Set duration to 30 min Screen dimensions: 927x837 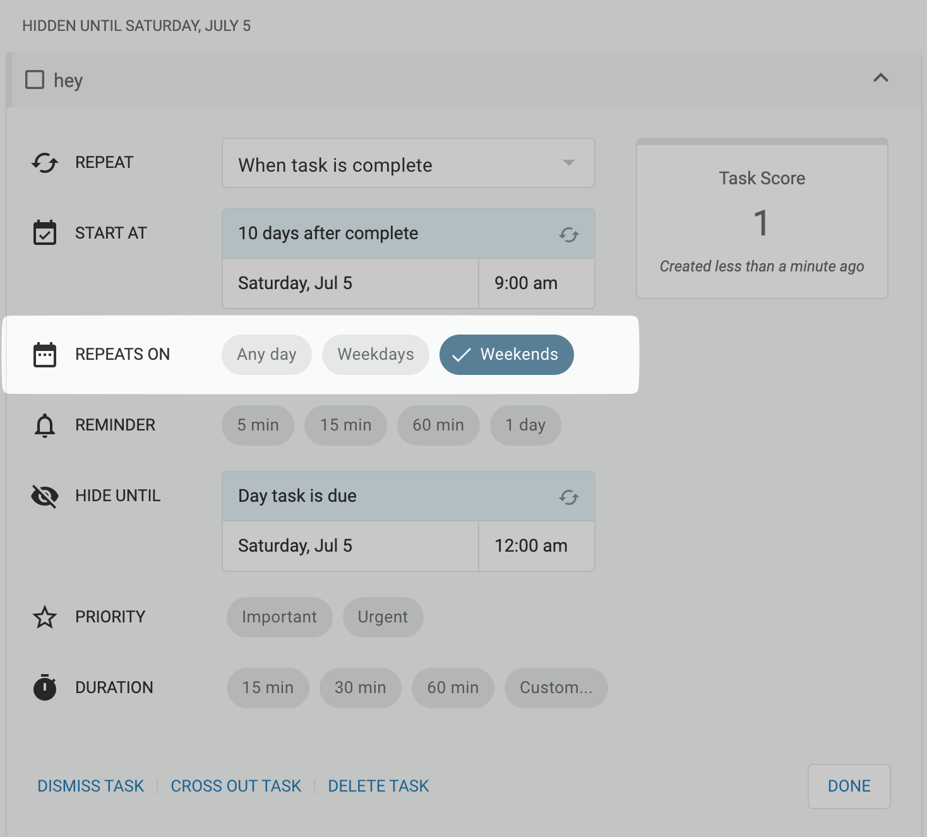tap(360, 688)
